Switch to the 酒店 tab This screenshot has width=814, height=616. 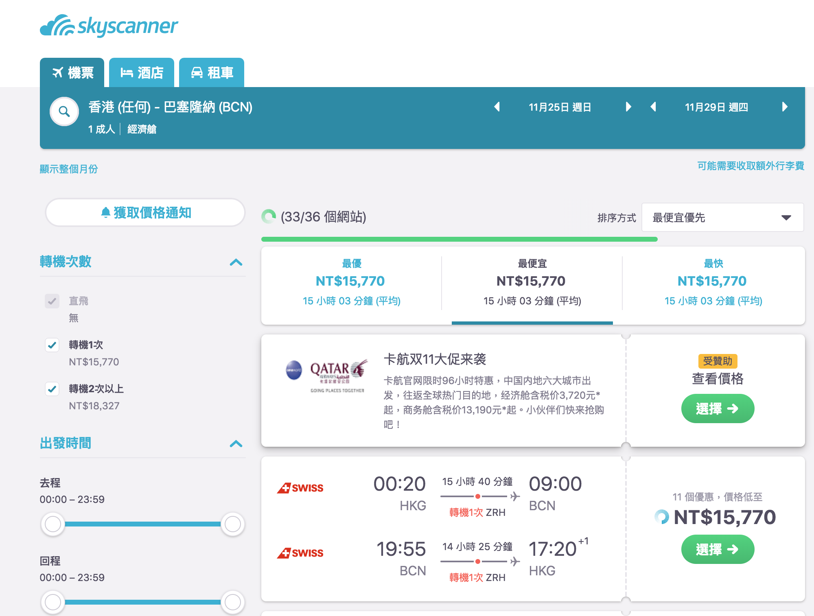click(141, 73)
